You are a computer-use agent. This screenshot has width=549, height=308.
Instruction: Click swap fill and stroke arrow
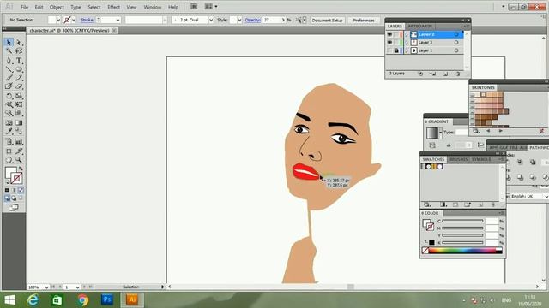(x=21, y=169)
